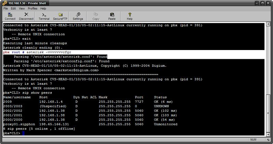Click '(Unspecified)' host entry
This screenshot has height=144, width=273.
53,106
